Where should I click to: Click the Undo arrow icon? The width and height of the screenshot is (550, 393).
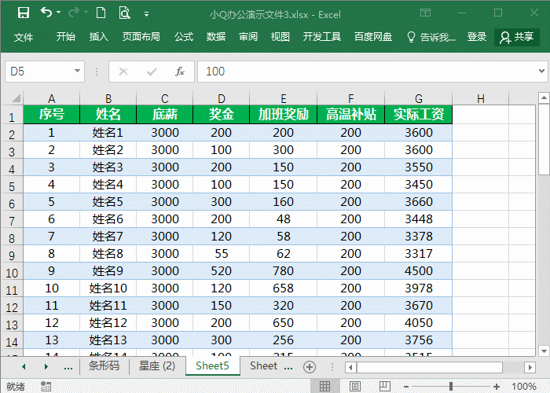click(46, 13)
